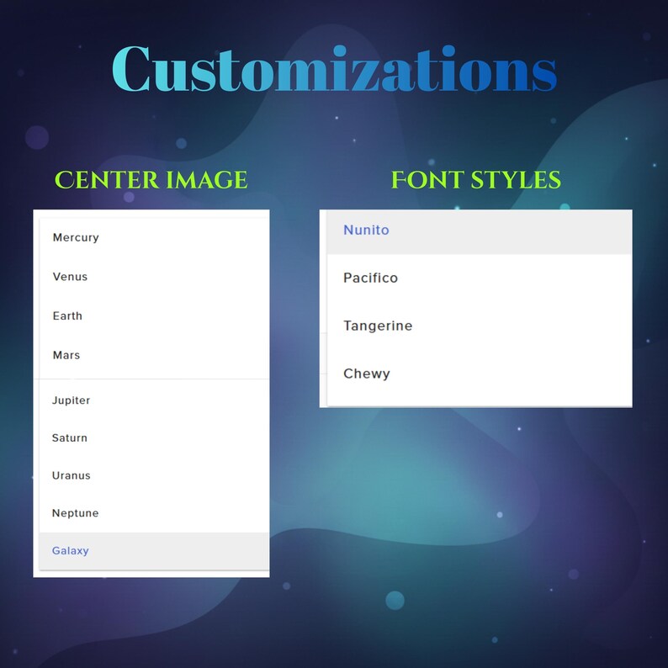Image resolution: width=668 pixels, height=668 pixels.
Task: Choose Jupiter from the dropdown list
Action: pyautogui.click(x=154, y=400)
